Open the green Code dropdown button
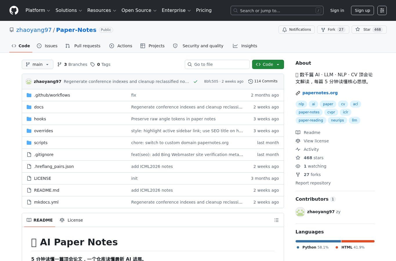This screenshot has width=396, height=261. click(268, 64)
